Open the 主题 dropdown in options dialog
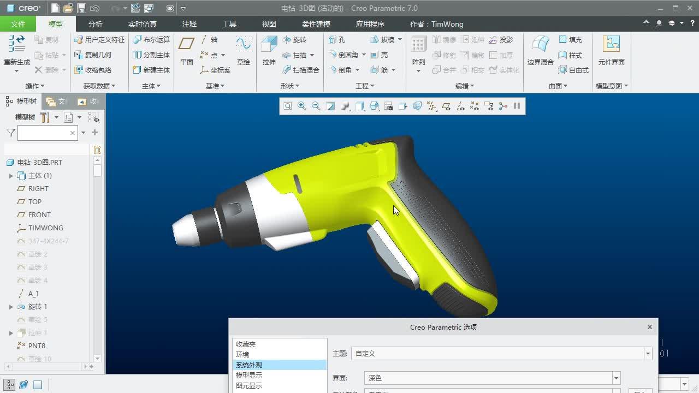The width and height of the screenshot is (699, 393). (648, 354)
